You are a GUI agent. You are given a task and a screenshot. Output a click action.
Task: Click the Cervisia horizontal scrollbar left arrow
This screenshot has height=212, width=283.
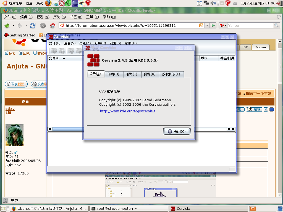(x=50, y=129)
